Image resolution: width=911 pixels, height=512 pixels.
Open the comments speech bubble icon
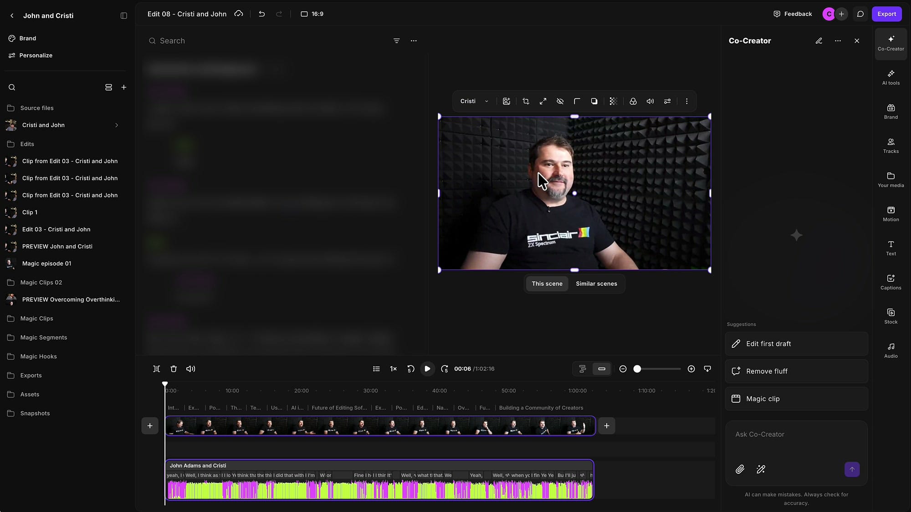pos(860,14)
